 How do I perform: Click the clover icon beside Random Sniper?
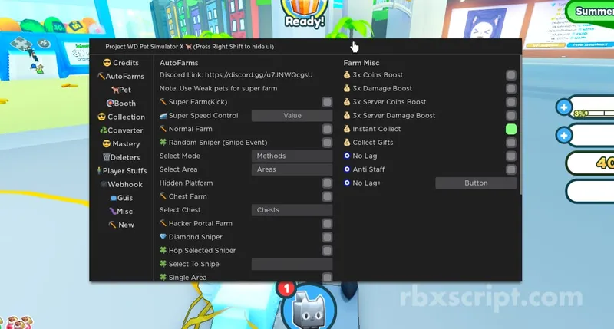click(x=163, y=142)
